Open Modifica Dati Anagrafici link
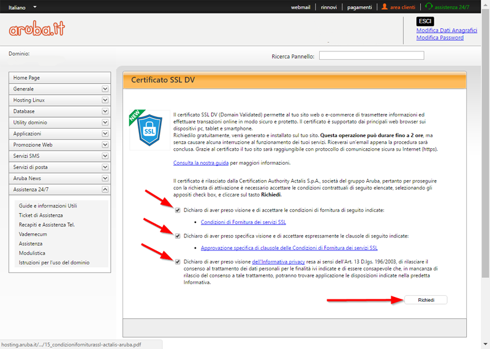 click(447, 30)
